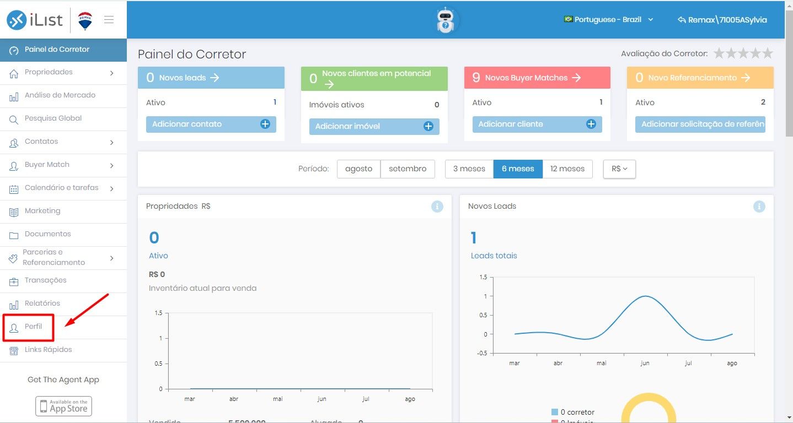
Task: Click the Documentos folder icon
Action: click(14, 235)
